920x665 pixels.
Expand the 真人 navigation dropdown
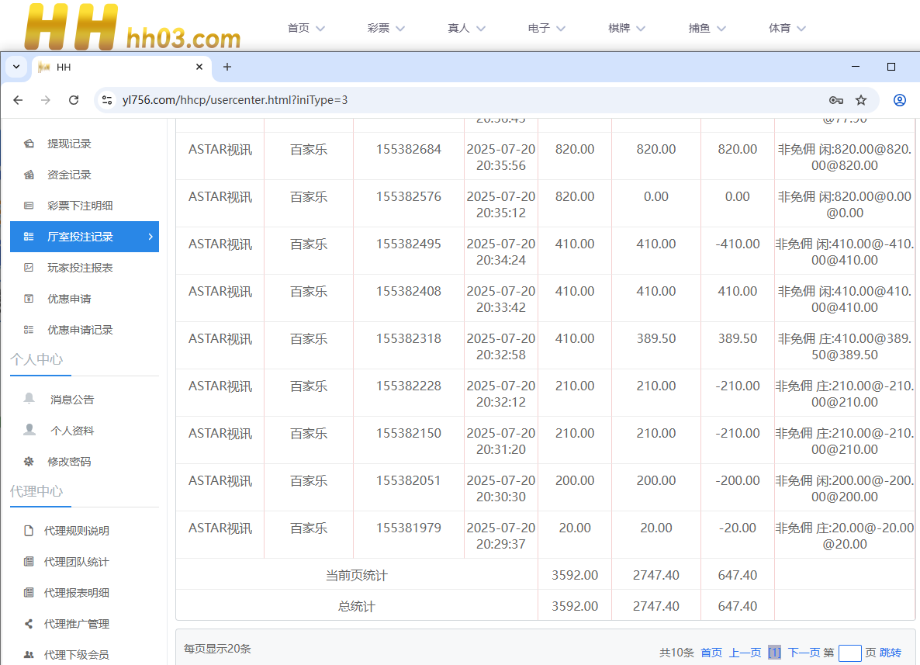point(466,28)
